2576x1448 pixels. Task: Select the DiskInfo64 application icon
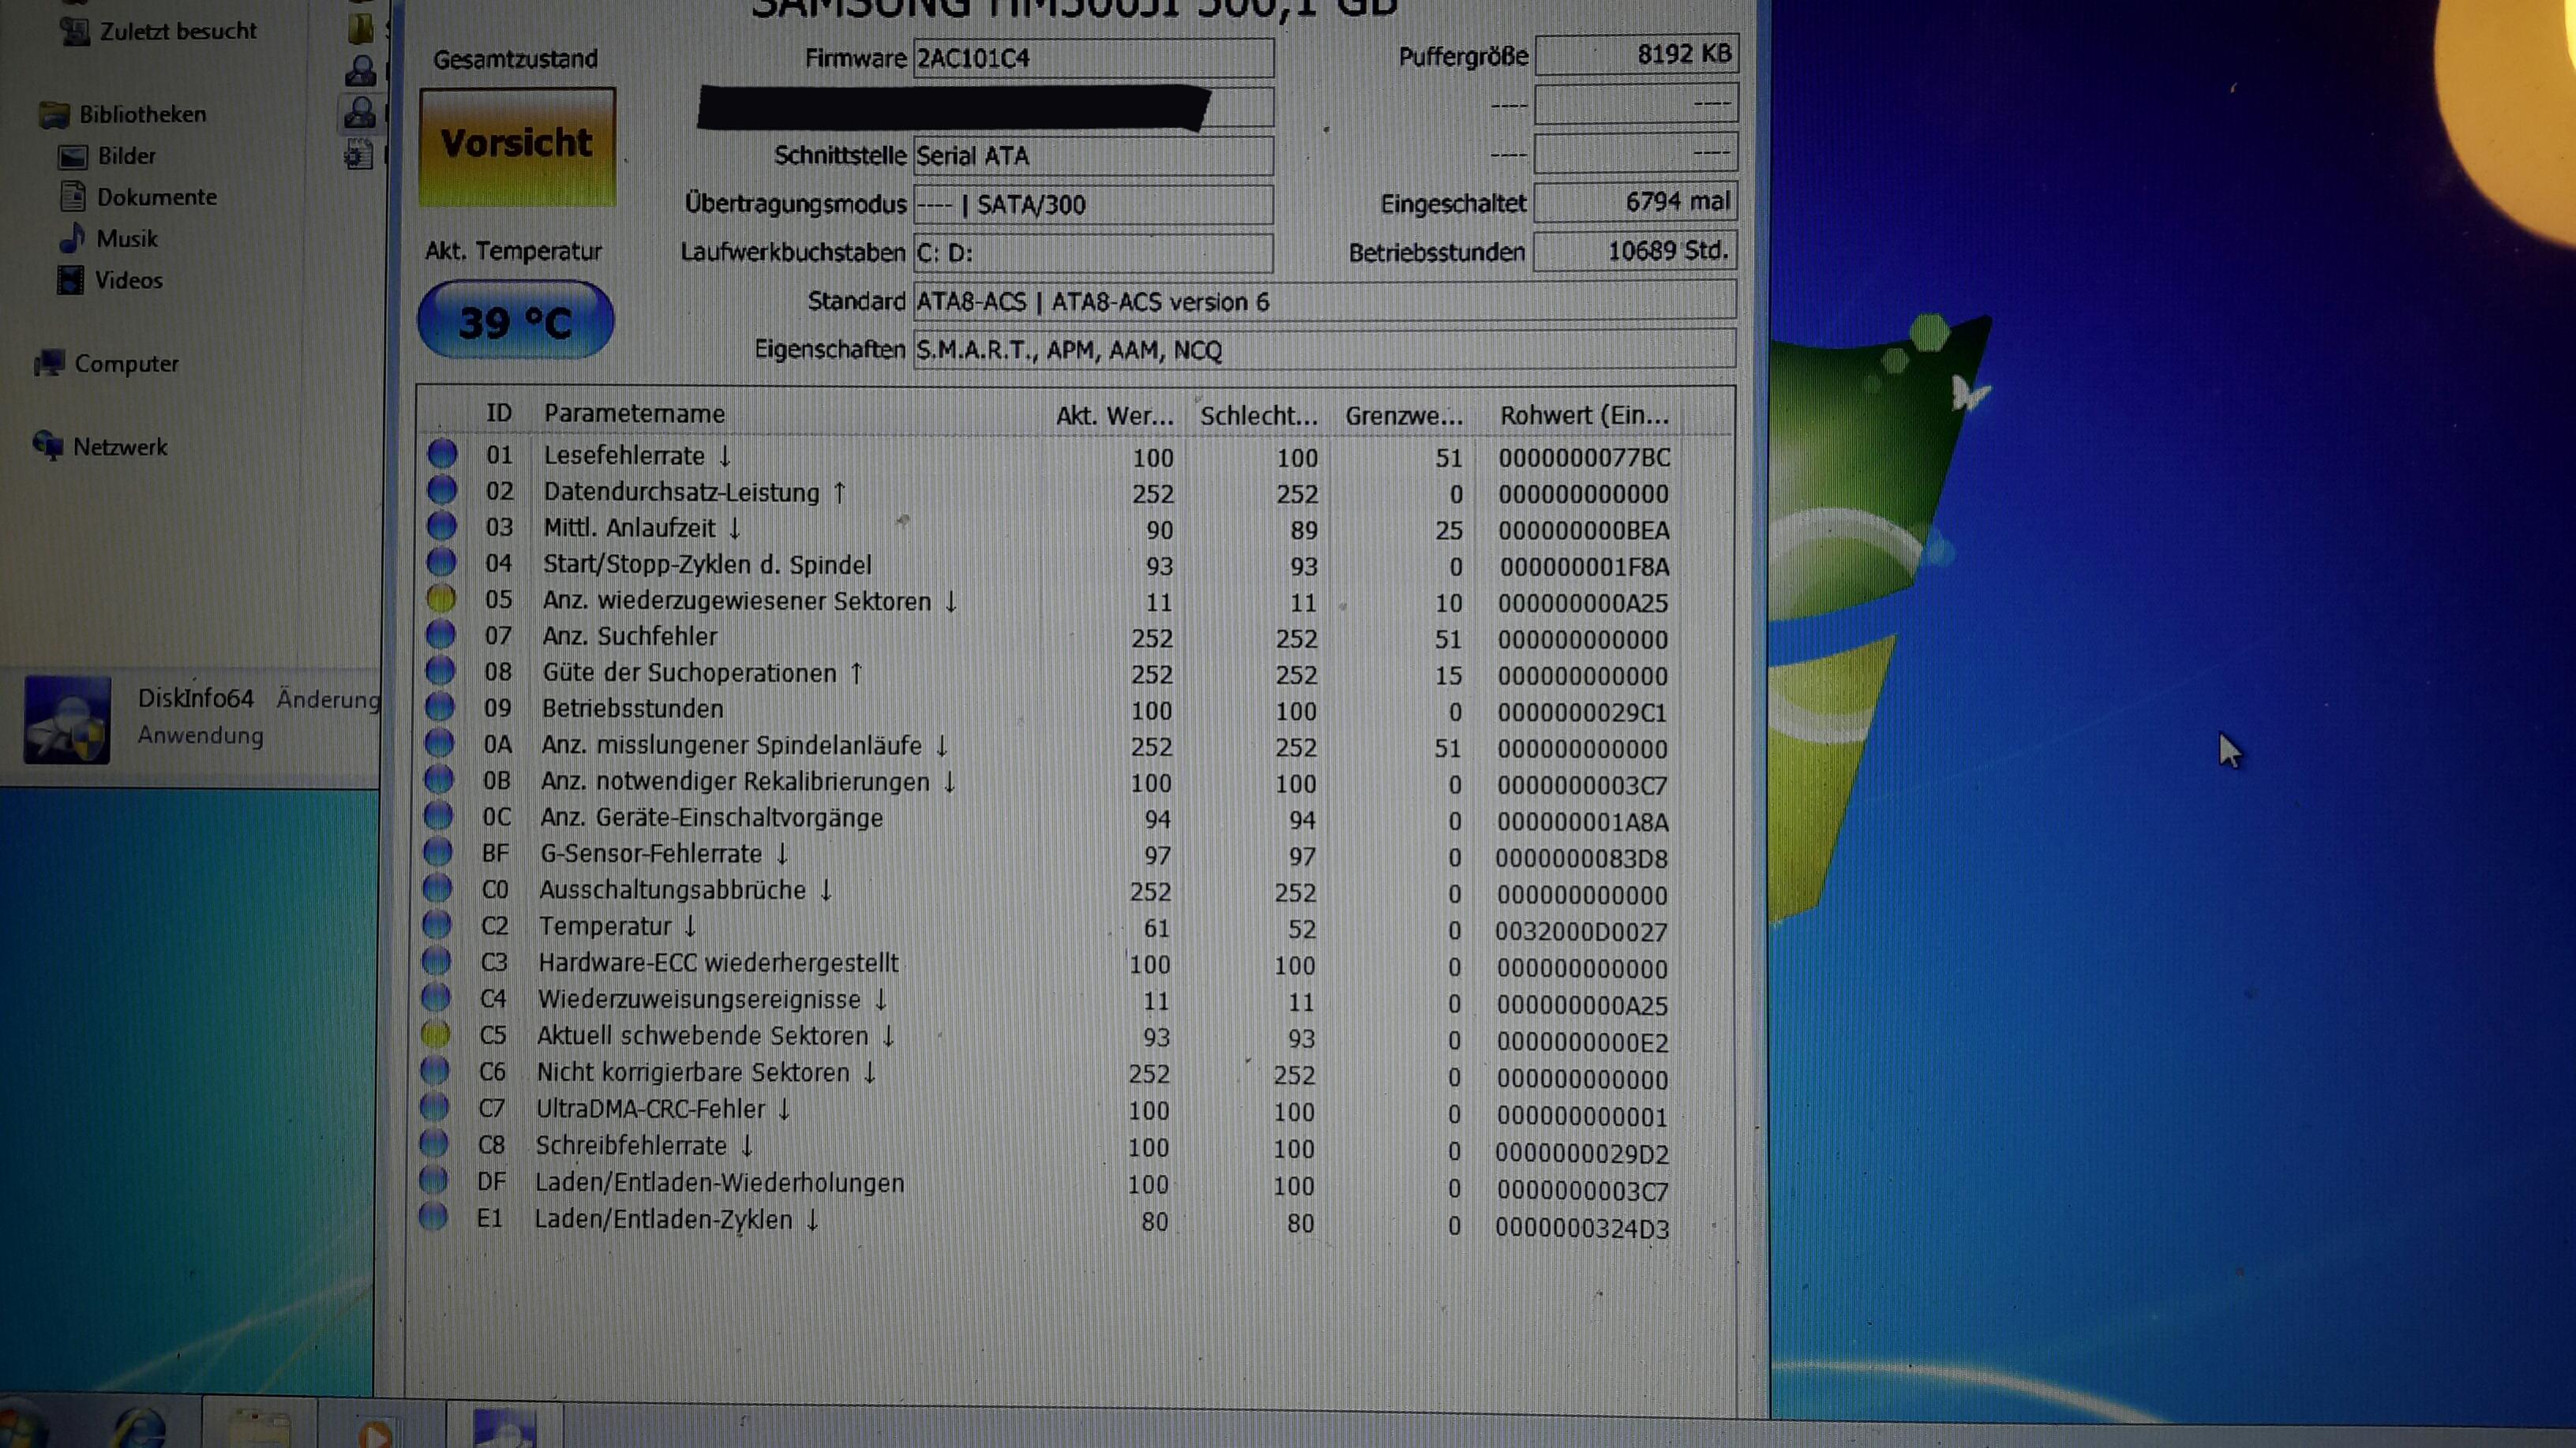click(x=67, y=720)
